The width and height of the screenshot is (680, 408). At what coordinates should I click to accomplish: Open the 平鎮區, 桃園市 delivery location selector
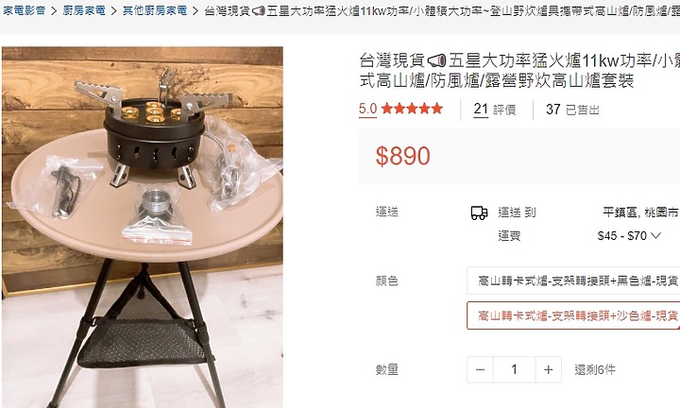pyautogui.click(x=641, y=212)
